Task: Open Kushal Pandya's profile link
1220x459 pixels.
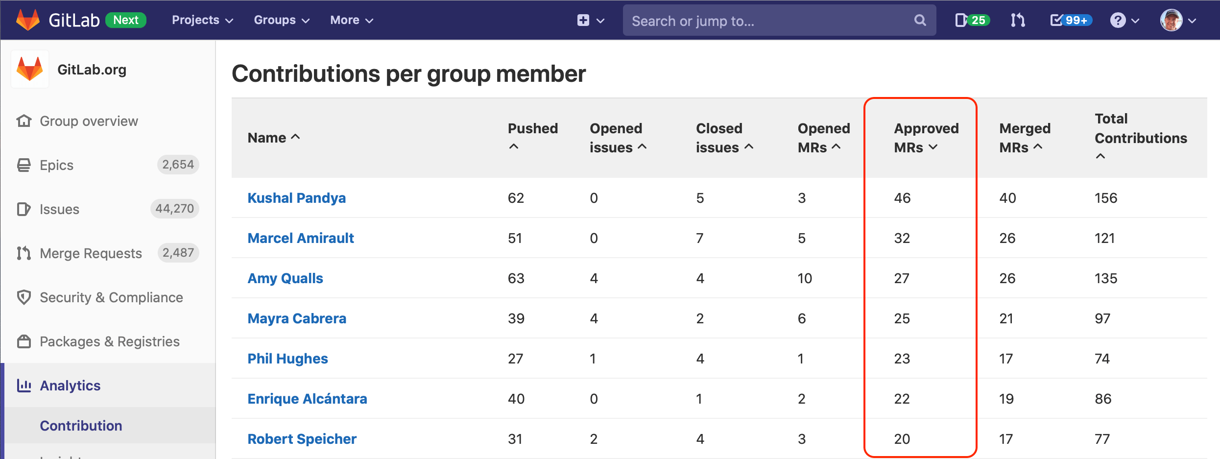Action: click(x=296, y=198)
